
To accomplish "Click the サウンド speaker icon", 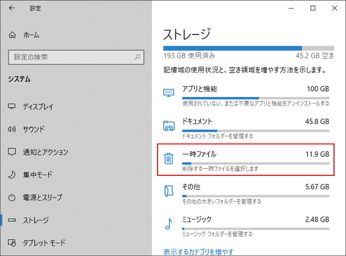I will coord(11,129).
